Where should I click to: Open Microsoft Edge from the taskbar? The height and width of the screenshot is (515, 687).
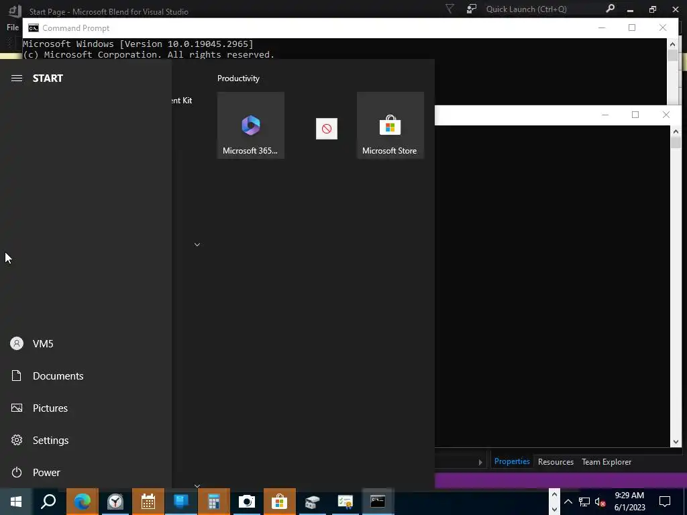pyautogui.click(x=82, y=502)
